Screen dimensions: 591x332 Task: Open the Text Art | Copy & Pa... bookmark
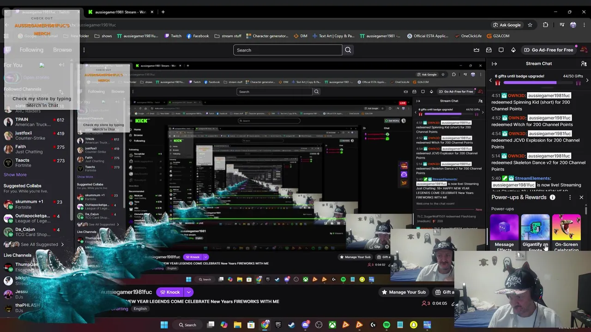click(333, 36)
